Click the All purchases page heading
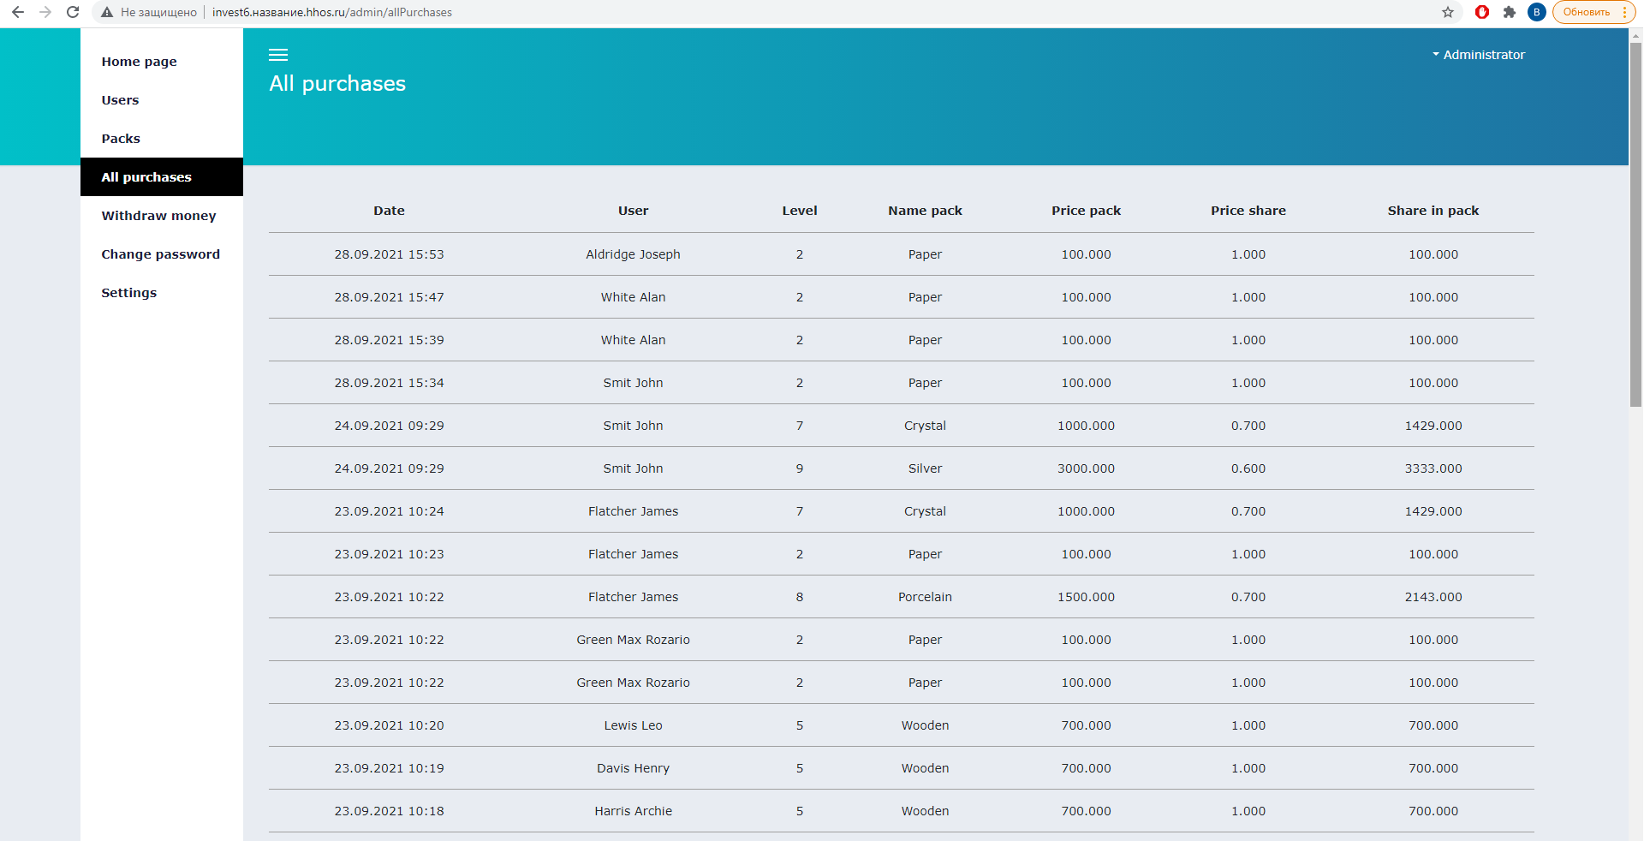Screen dimensions: 1644x841 [x=337, y=84]
